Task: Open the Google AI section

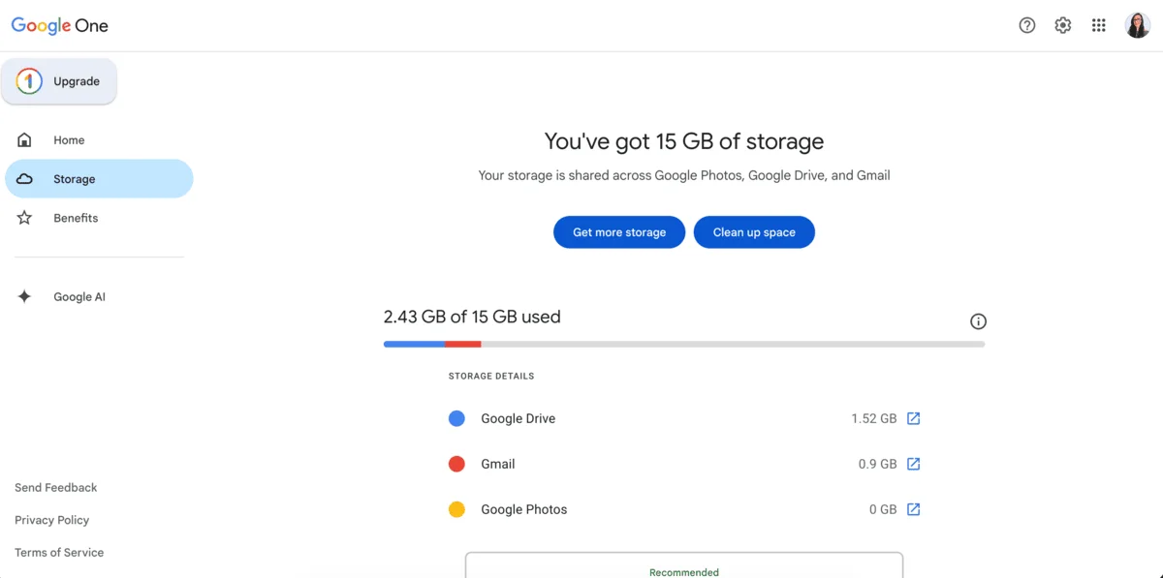Action: click(x=79, y=296)
